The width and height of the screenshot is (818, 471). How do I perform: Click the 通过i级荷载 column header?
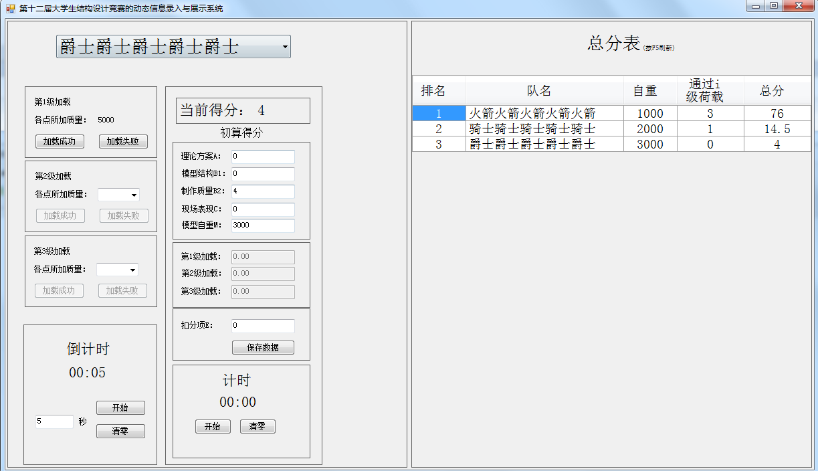710,90
